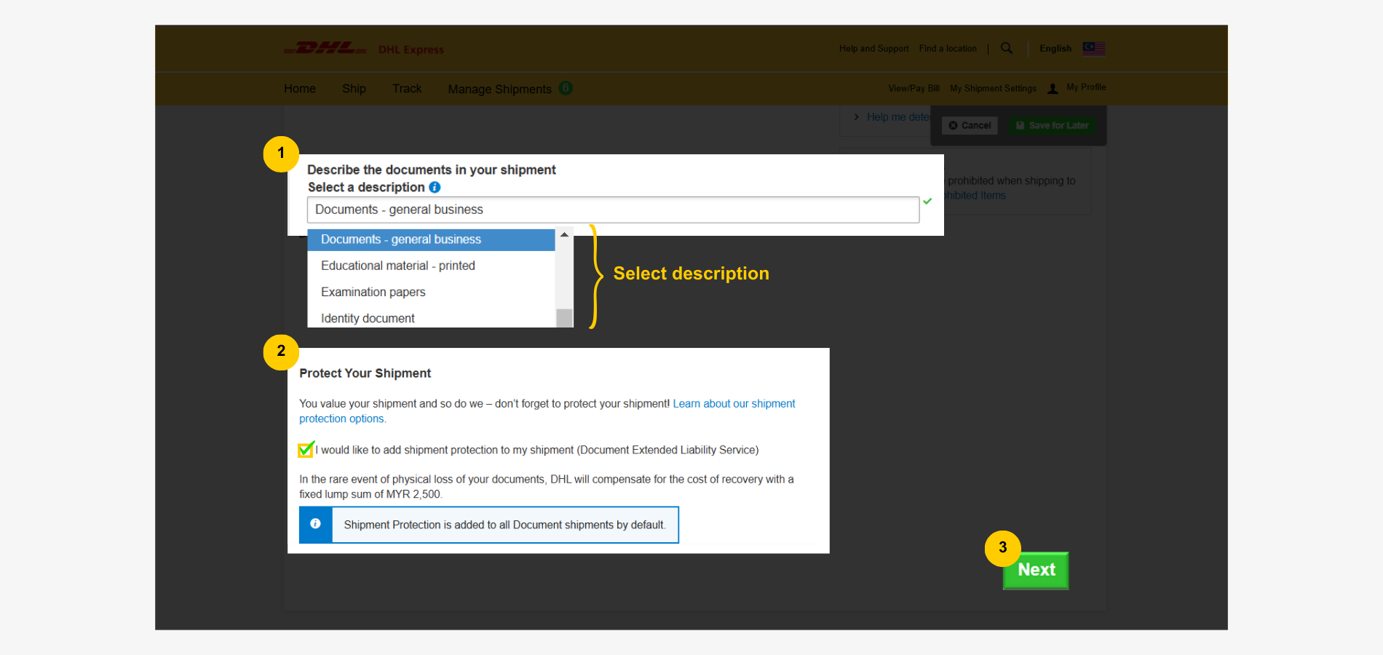The width and height of the screenshot is (1383, 655).
Task: Click the Malaysia flag icon
Action: click(x=1094, y=48)
